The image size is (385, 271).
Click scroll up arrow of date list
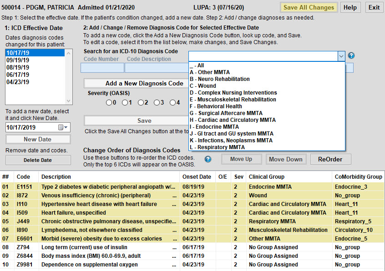tap(69, 53)
